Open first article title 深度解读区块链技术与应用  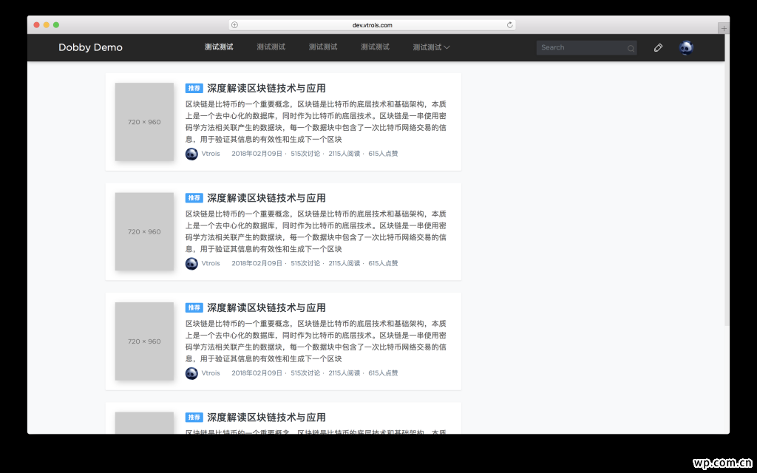point(266,89)
